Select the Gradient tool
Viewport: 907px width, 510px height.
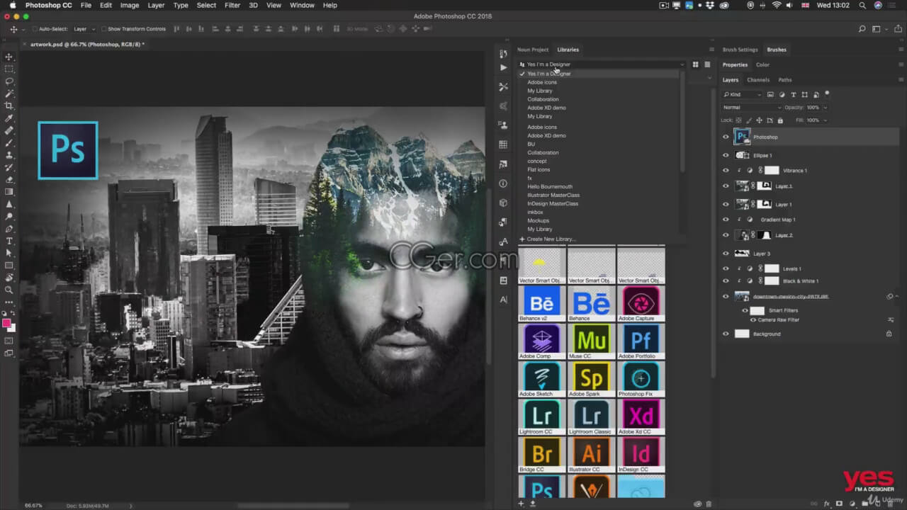pyautogui.click(x=9, y=191)
